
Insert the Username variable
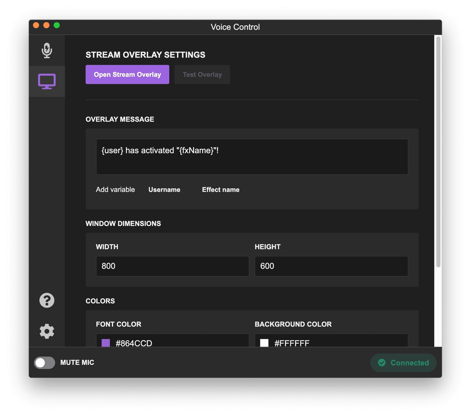[164, 189]
